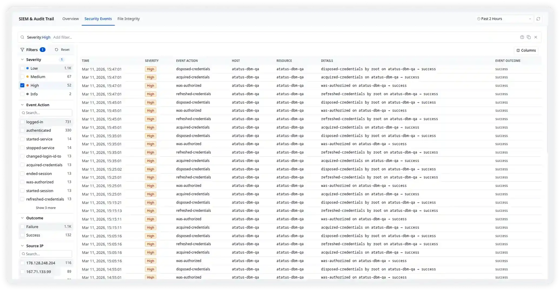The height and width of the screenshot is (291, 560).
Task: Click Show 3 more event actions
Action: pos(46,207)
